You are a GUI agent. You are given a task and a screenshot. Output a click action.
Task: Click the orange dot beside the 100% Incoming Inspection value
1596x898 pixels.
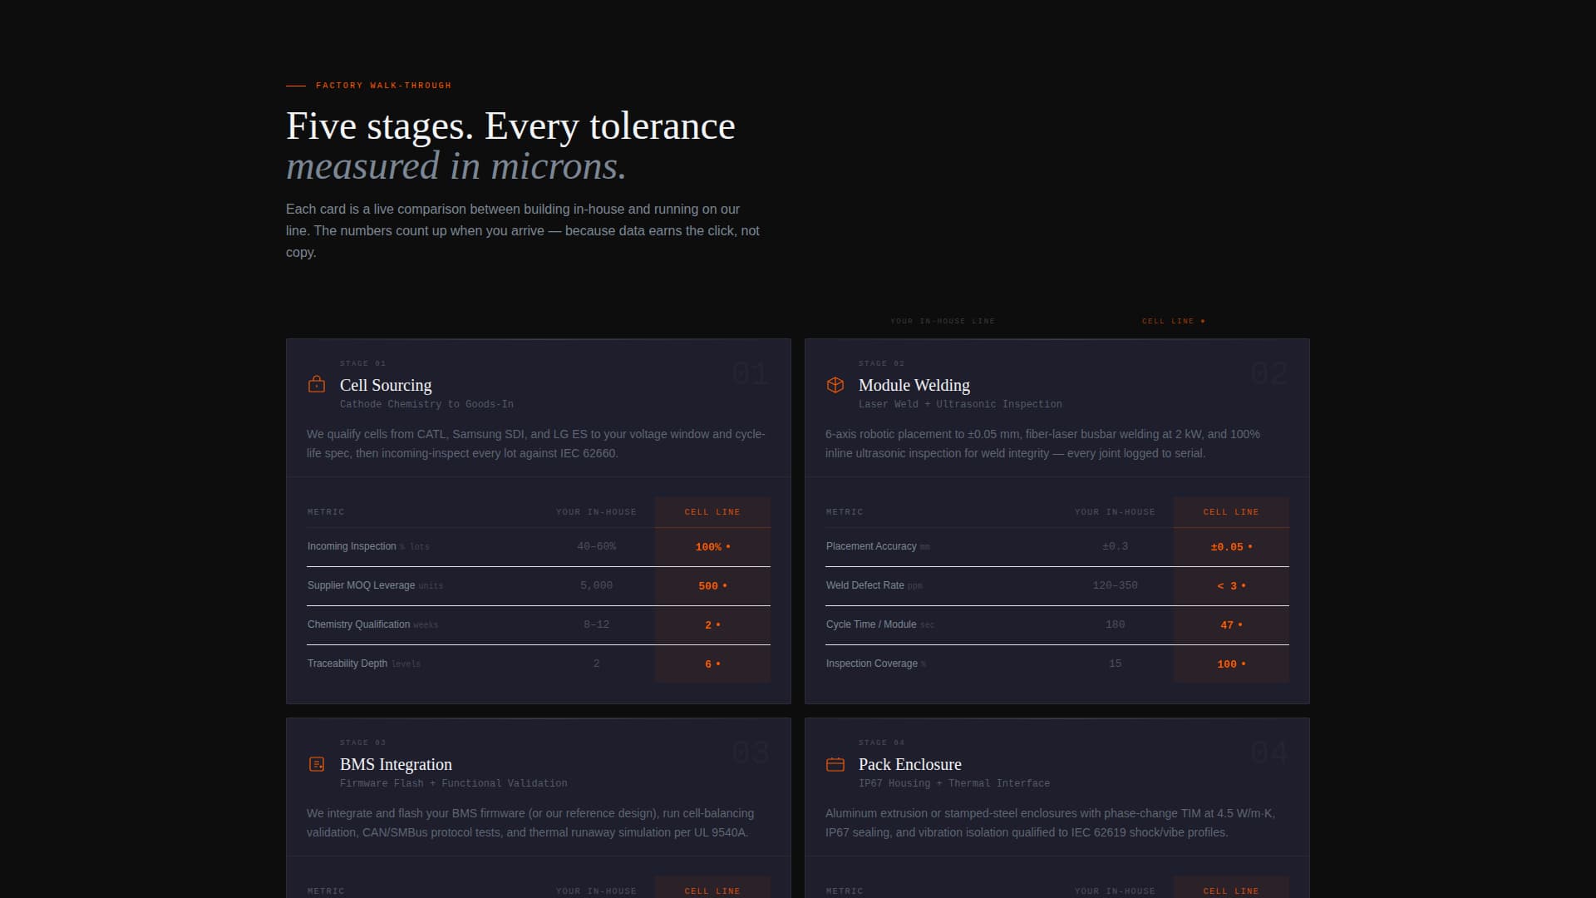click(727, 546)
